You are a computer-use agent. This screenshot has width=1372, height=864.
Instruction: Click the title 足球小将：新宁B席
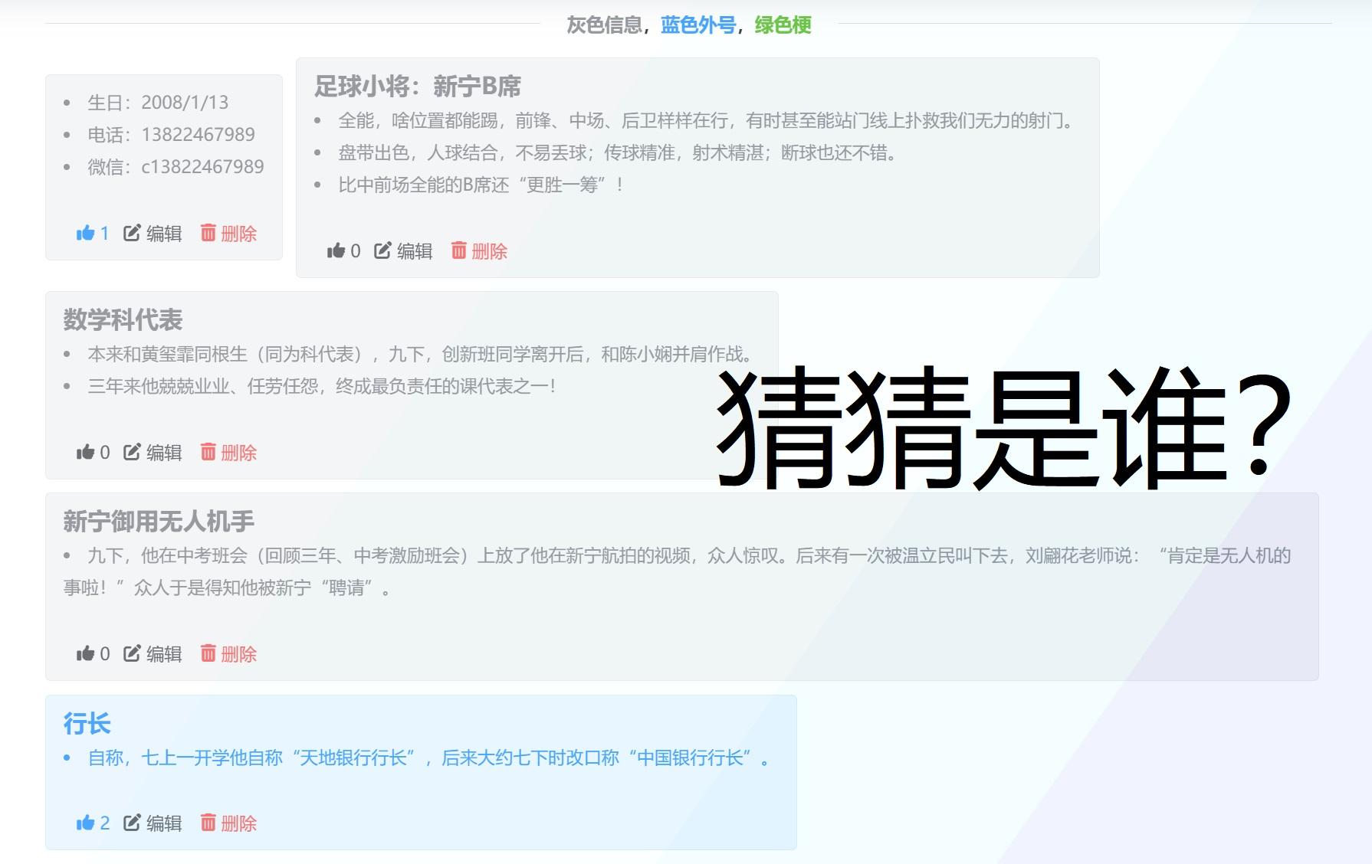[418, 86]
